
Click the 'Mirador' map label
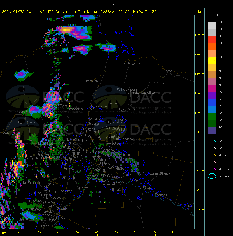click(118, 190)
